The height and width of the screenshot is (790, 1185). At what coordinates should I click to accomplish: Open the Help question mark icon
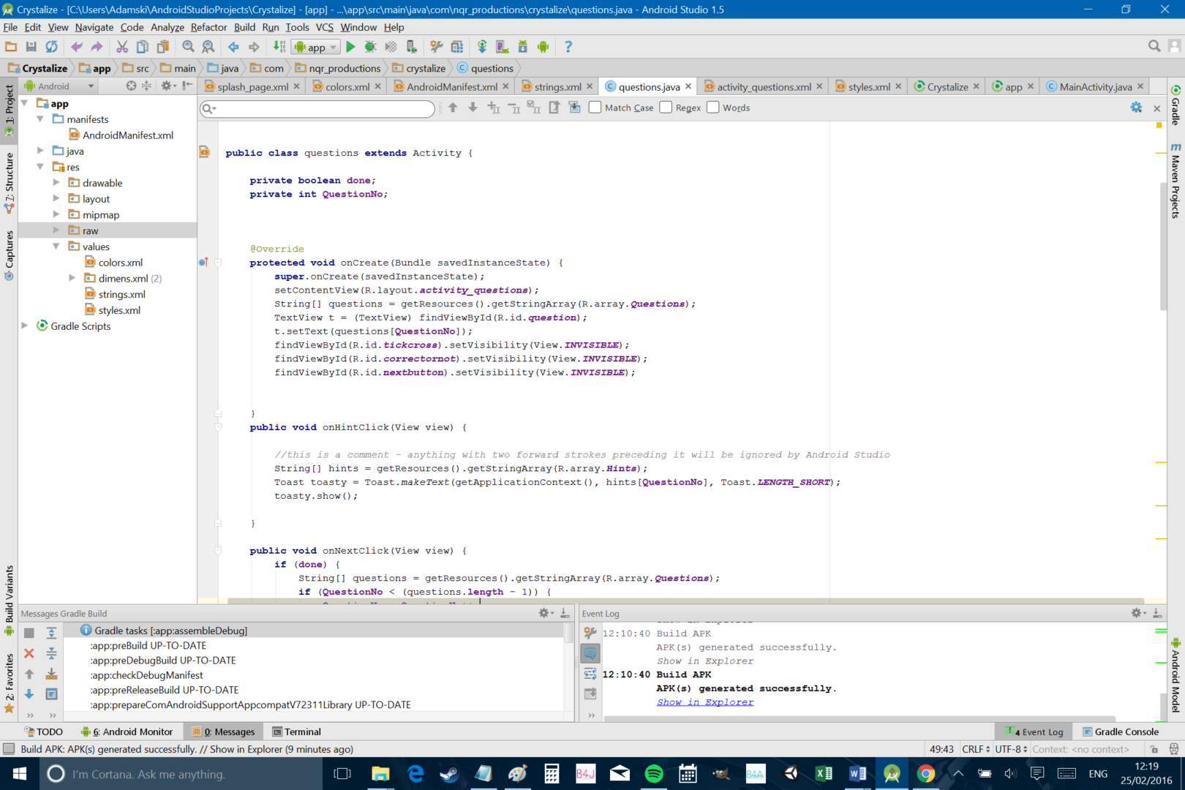[x=568, y=47]
